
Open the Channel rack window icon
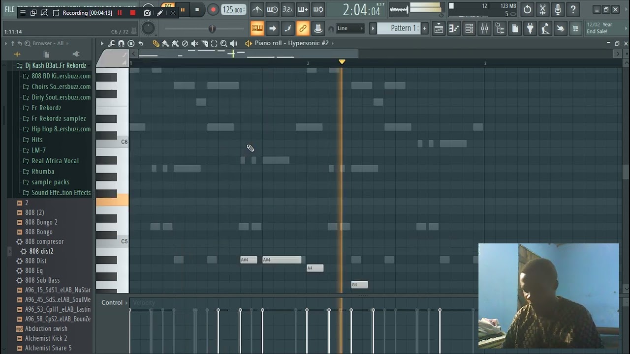(469, 29)
